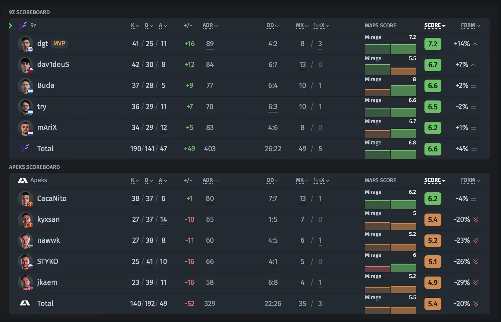Image resolution: width=501 pixels, height=322 pixels.
Task: Open 9z team name link in header
Action: [x=33, y=26]
